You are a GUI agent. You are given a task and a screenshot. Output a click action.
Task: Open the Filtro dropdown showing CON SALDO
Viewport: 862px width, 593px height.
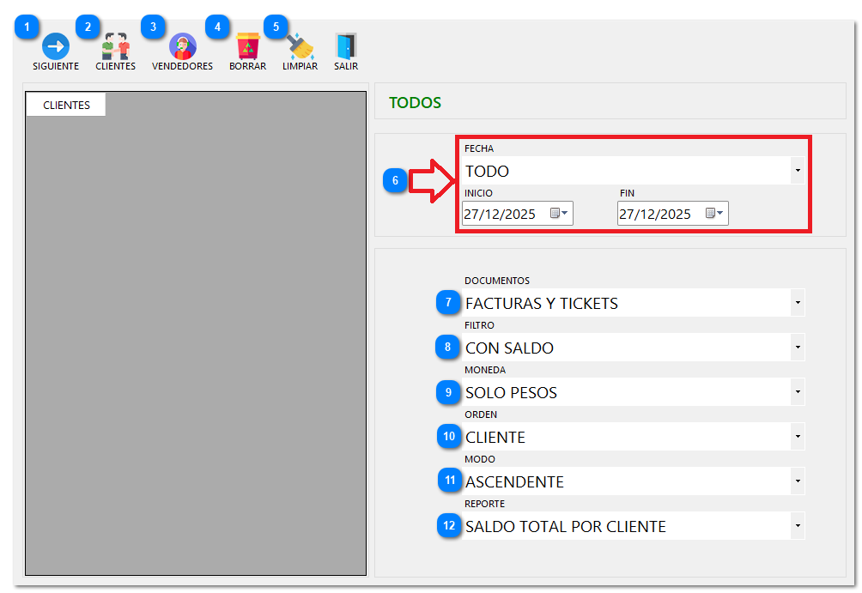(798, 348)
